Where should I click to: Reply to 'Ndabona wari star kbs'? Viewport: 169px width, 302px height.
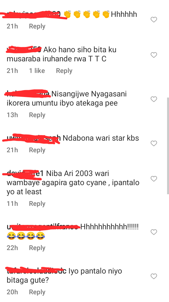37,150
